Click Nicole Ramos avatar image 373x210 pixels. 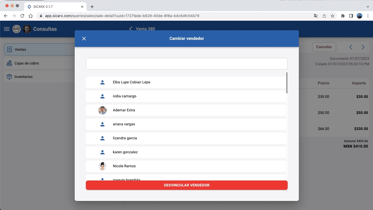point(102,166)
